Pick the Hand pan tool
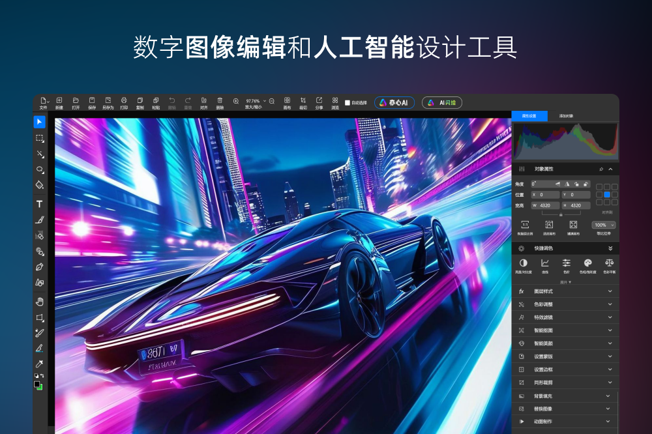Screen dimensions: 652x434 (x=39, y=301)
